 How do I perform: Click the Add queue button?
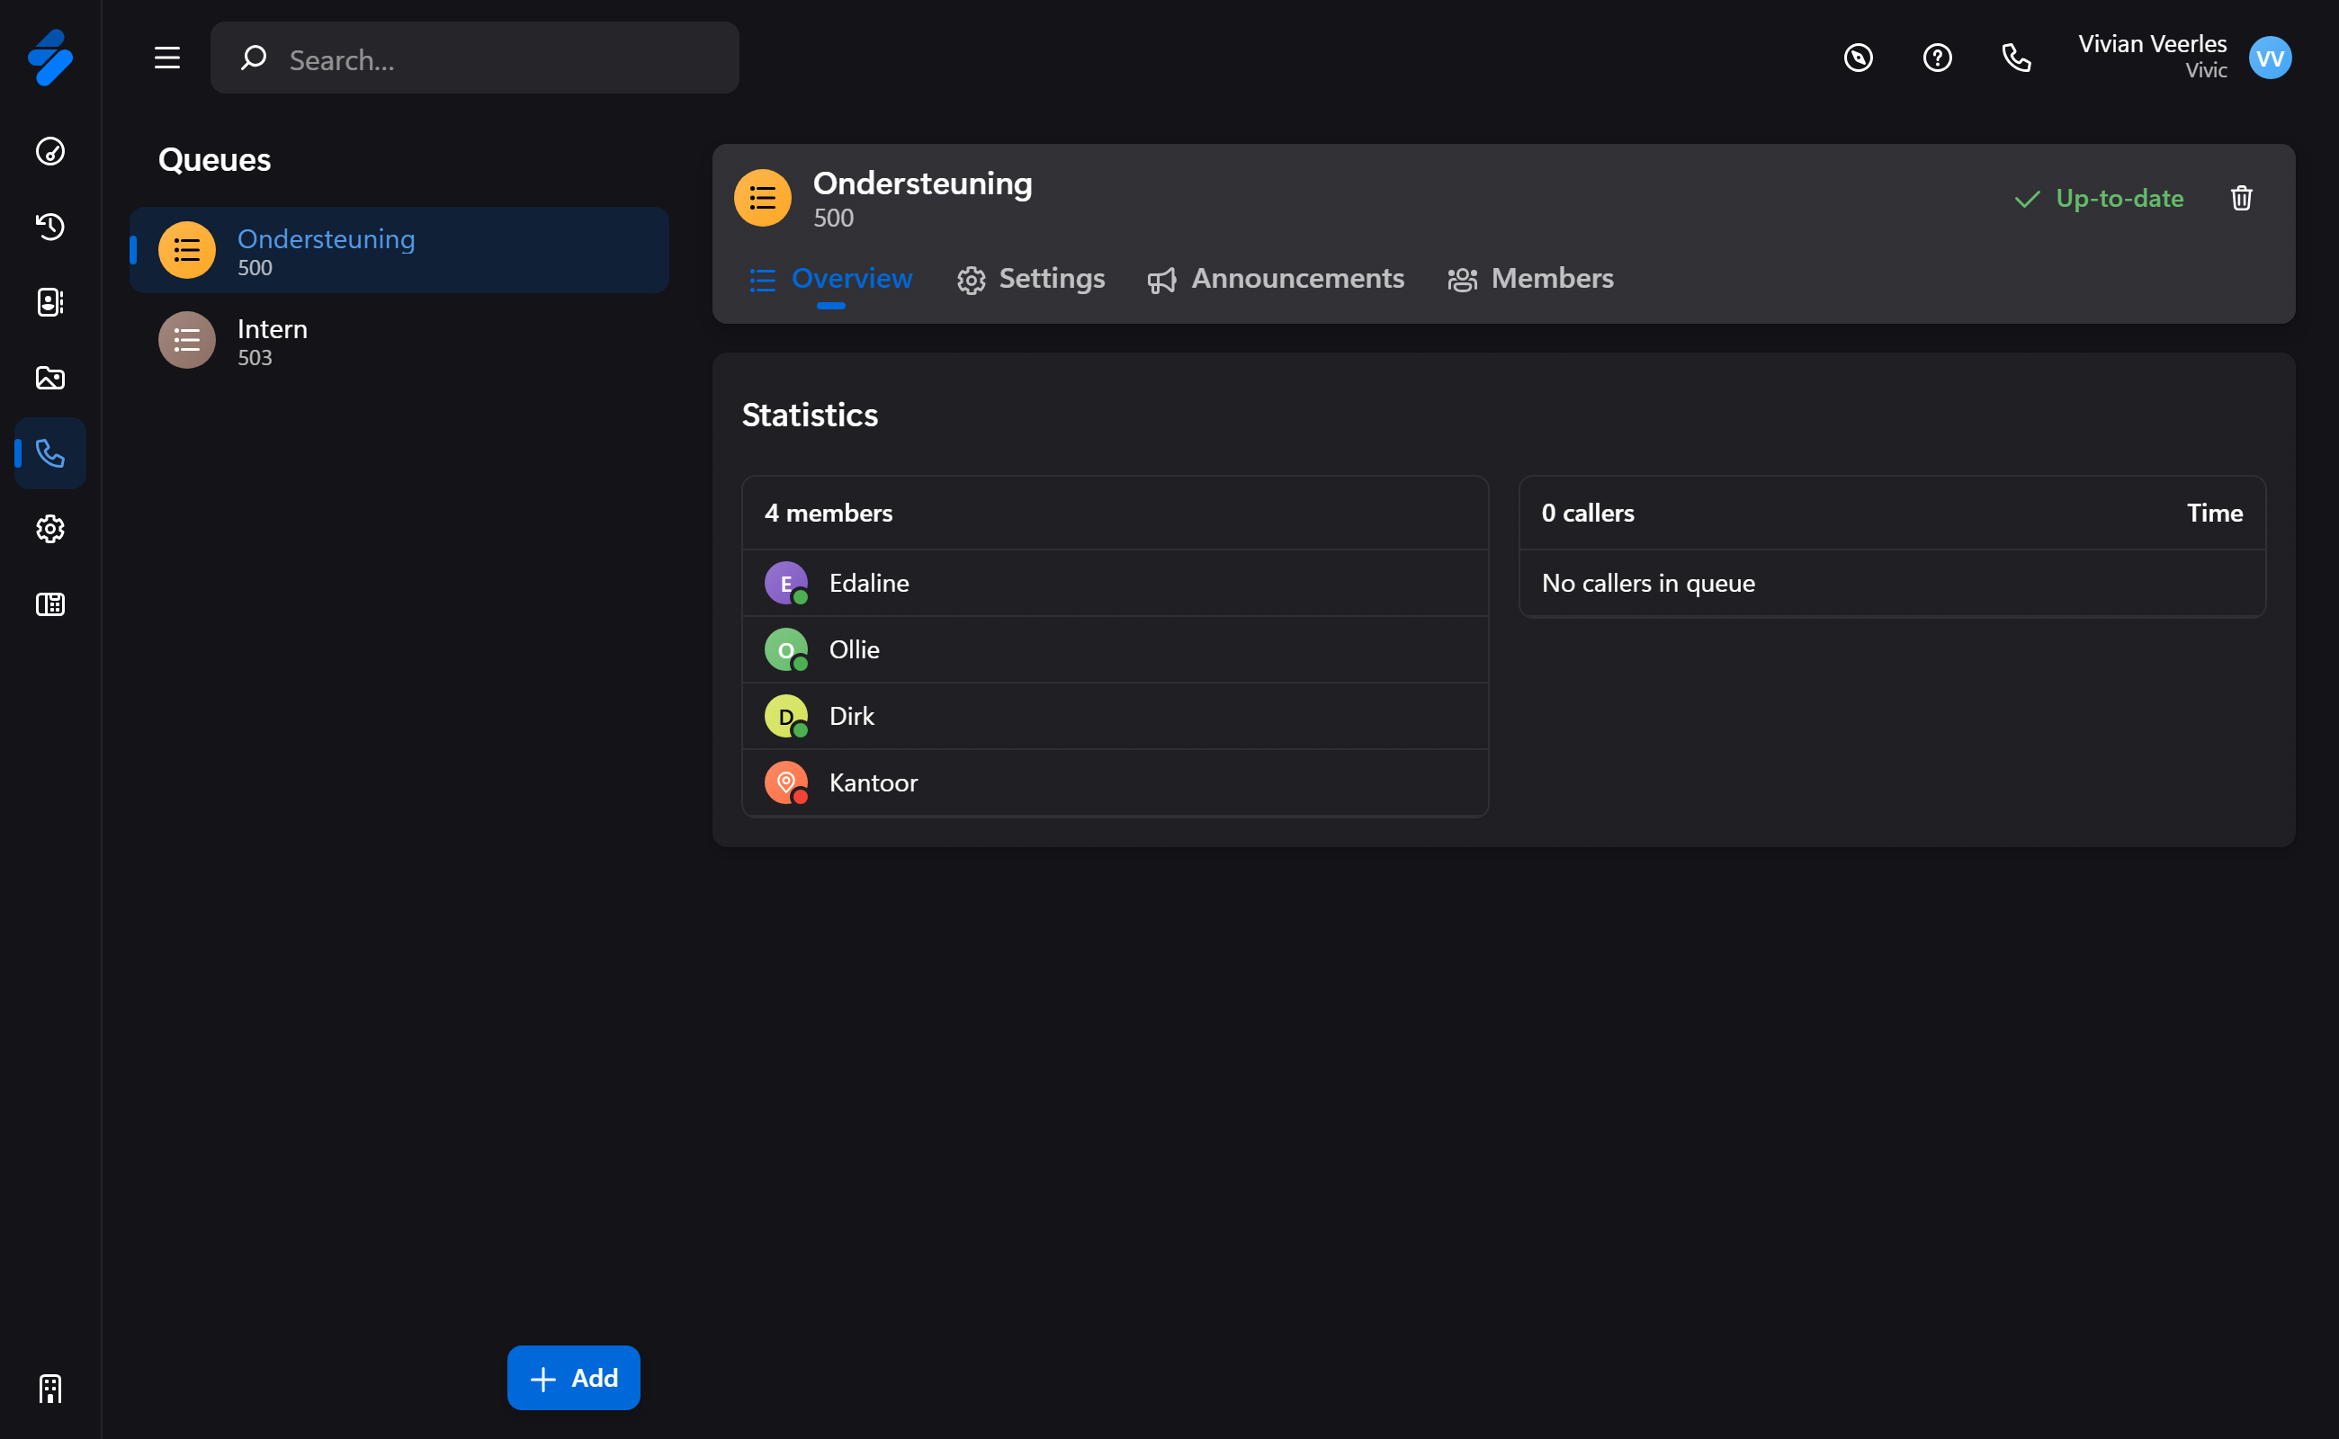point(573,1377)
